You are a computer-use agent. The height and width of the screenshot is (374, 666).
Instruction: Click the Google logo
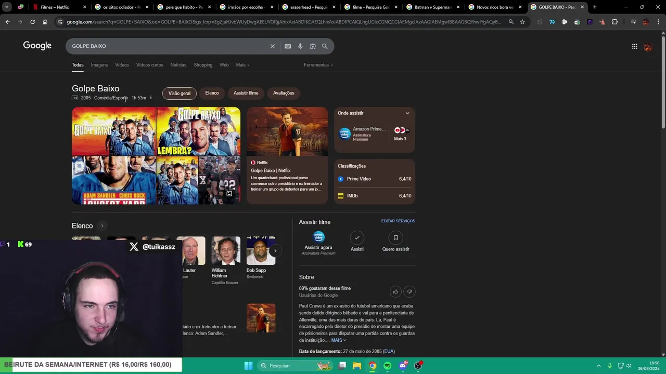(x=37, y=46)
